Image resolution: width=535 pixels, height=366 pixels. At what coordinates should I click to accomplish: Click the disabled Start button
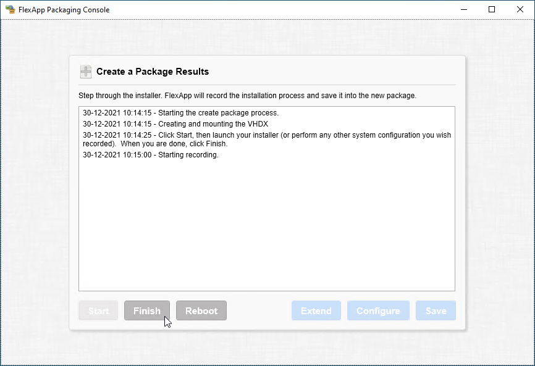[98, 311]
